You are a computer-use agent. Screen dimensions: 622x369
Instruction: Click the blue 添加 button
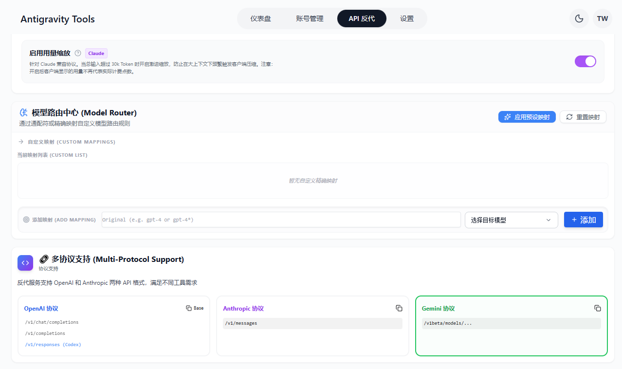pos(583,220)
